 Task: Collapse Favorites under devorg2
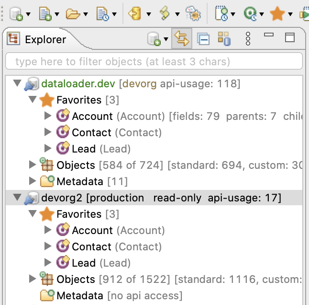click(x=33, y=213)
